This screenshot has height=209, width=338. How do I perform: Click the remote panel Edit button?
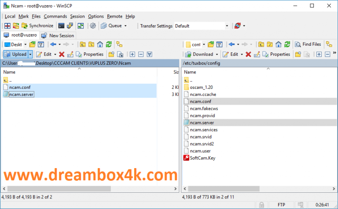click(231, 54)
